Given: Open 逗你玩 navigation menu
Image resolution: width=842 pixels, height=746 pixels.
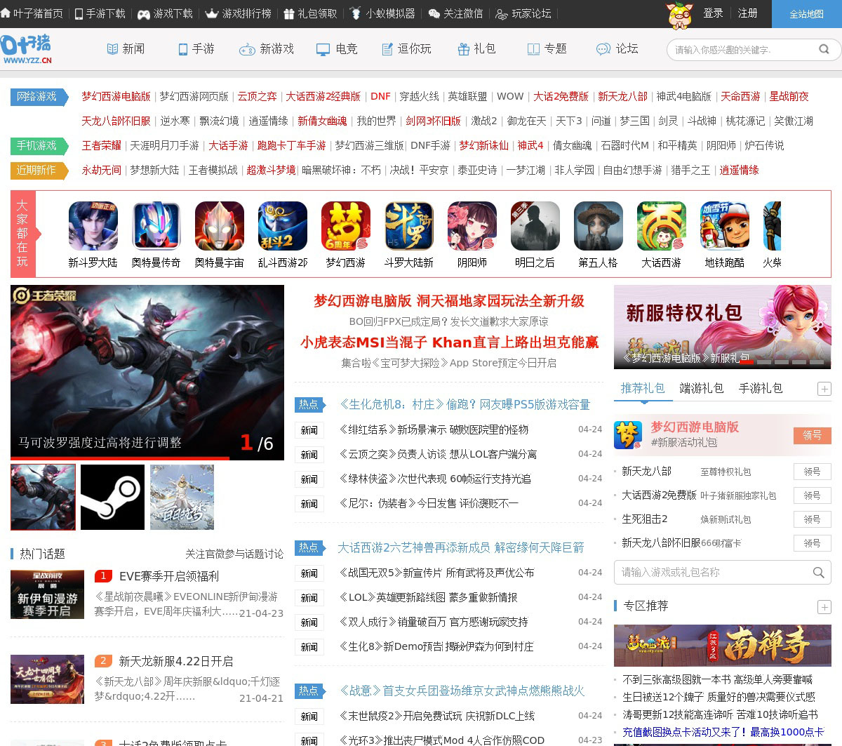Looking at the screenshot, I should 406,48.
